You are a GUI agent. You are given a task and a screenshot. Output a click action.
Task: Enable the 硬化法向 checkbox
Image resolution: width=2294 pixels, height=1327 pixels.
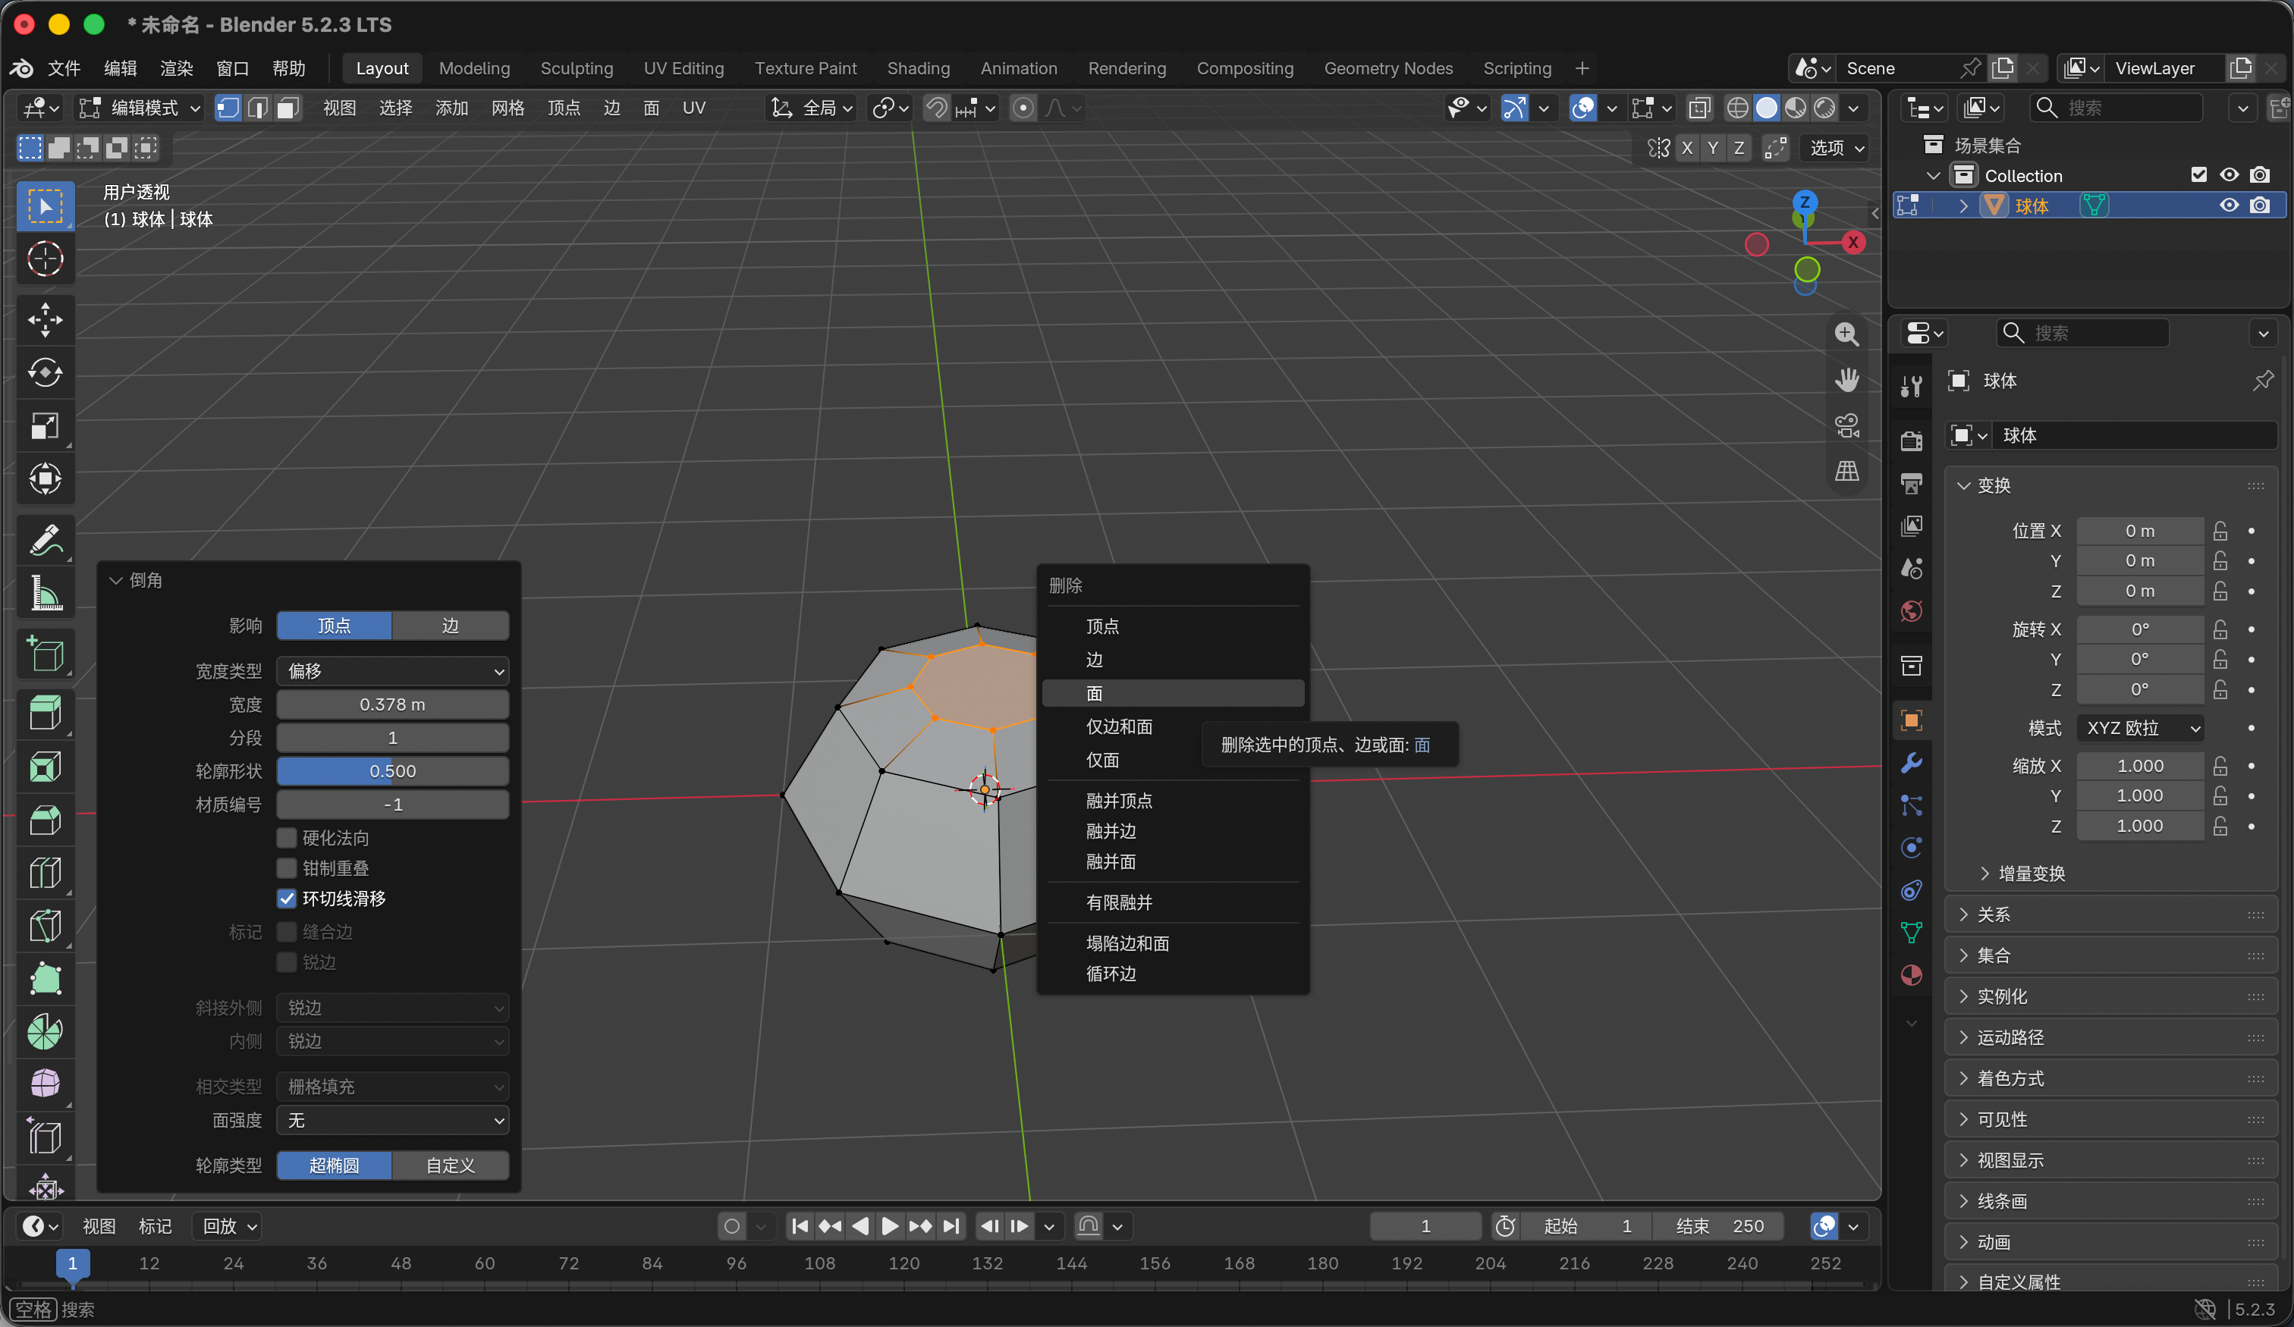(x=287, y=837)
